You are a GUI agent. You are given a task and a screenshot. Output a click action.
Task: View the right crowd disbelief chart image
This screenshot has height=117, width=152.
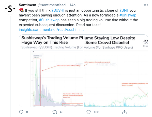coord(116,71)
